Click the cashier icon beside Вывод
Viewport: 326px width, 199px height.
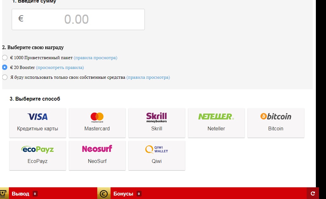[x=3, y=194]
